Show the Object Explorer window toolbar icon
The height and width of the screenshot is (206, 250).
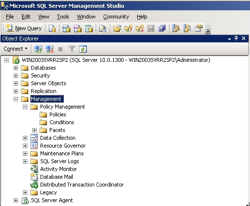(187, 28)
